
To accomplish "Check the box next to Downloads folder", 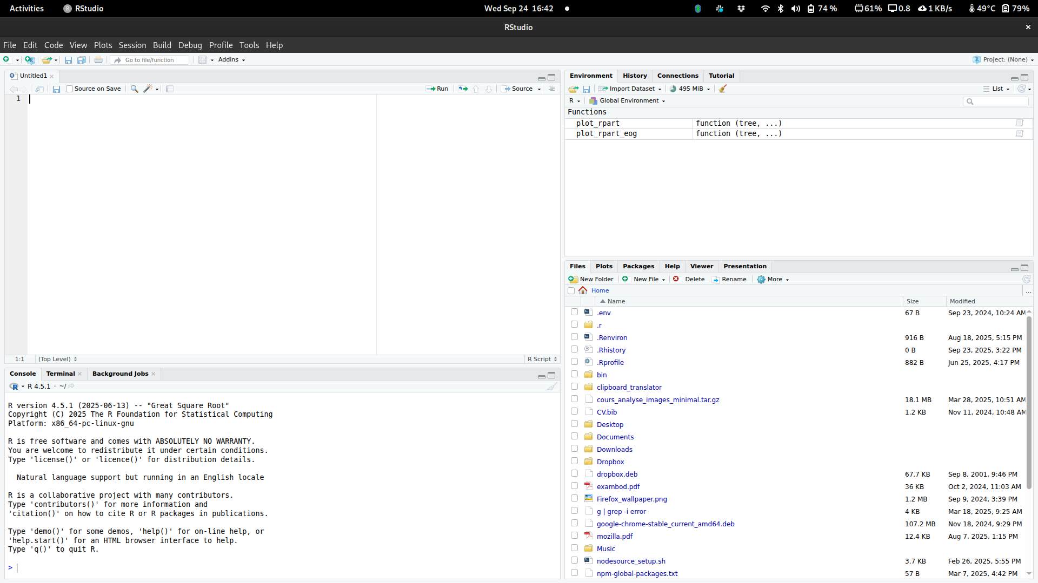I will tap(574, 449).
